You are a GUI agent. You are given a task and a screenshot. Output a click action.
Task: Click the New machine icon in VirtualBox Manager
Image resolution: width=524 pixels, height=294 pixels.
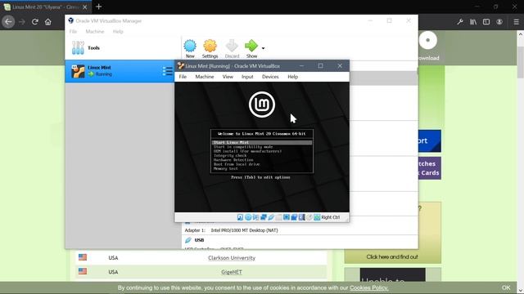point(190,46)
